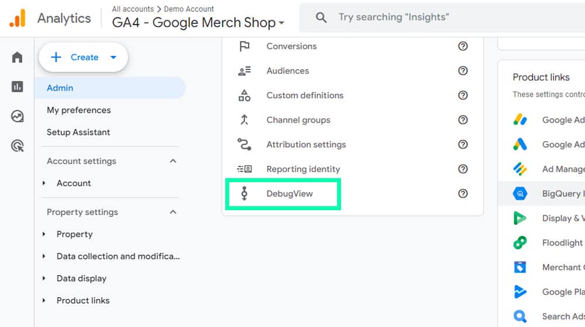Image resolution: width=585 pixels, height=327 pixels.
Task: Select Admin in the navigation menu
Action: (60, 88)
